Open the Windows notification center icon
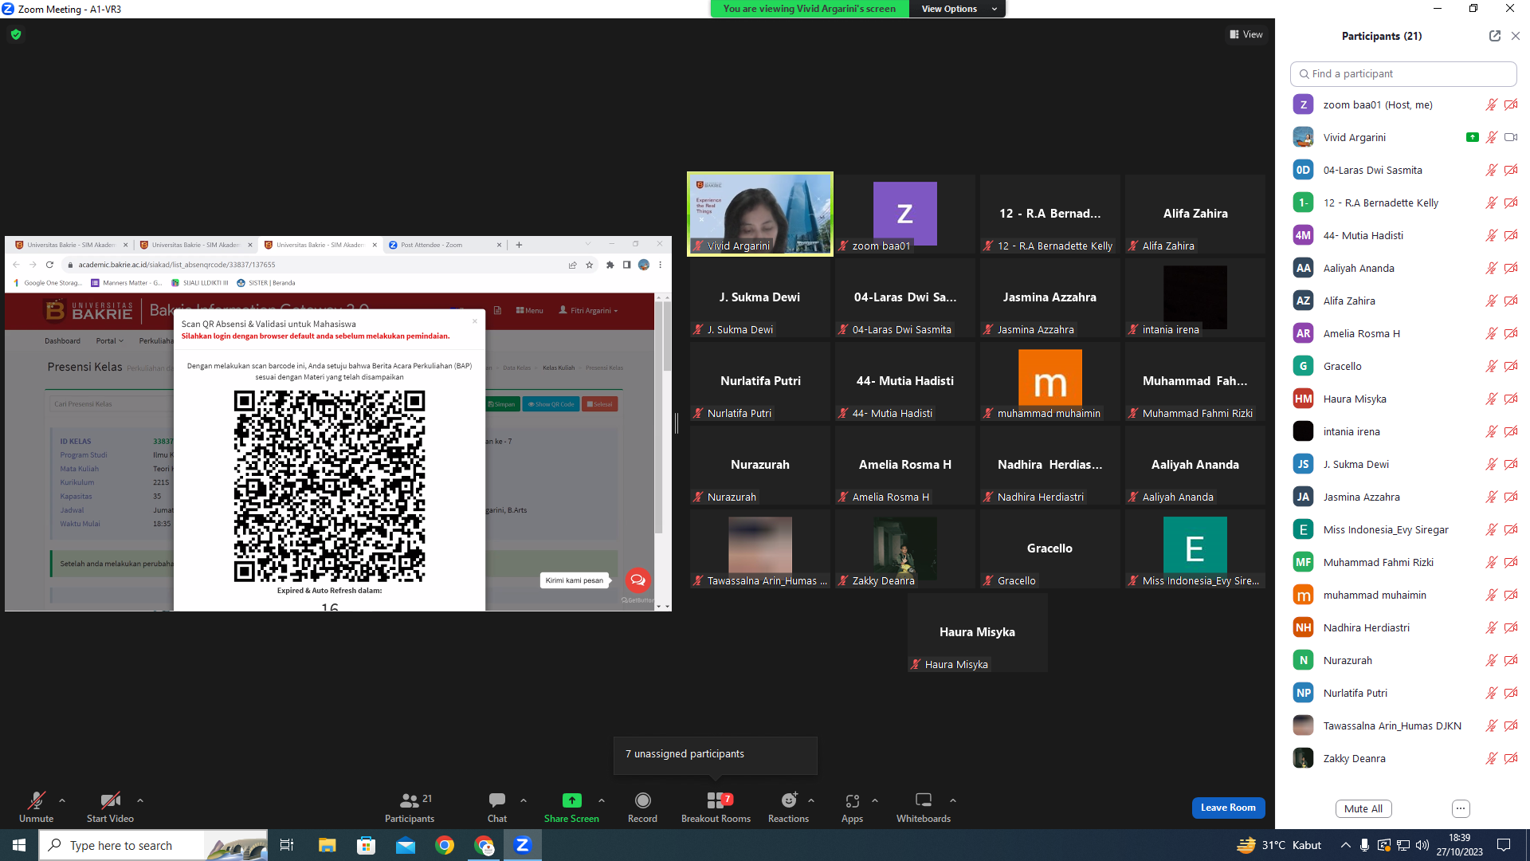Image resolution: width=1530 pixels, height=861 pixels. tap(1504, 845)
